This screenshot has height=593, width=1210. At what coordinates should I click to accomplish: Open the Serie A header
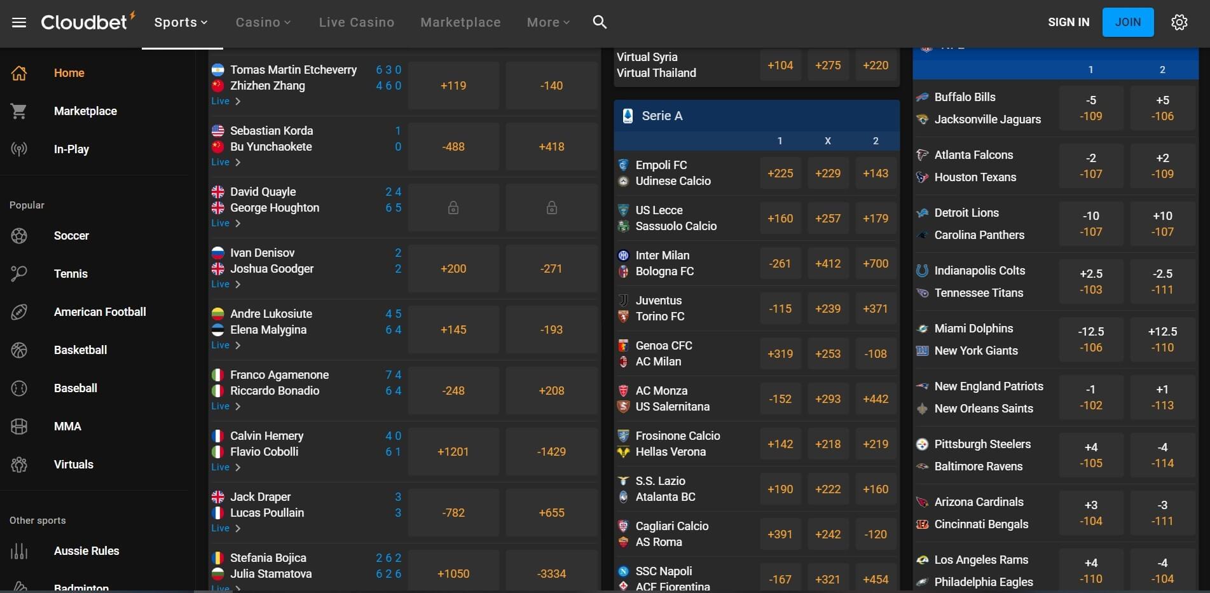[757, 116]
